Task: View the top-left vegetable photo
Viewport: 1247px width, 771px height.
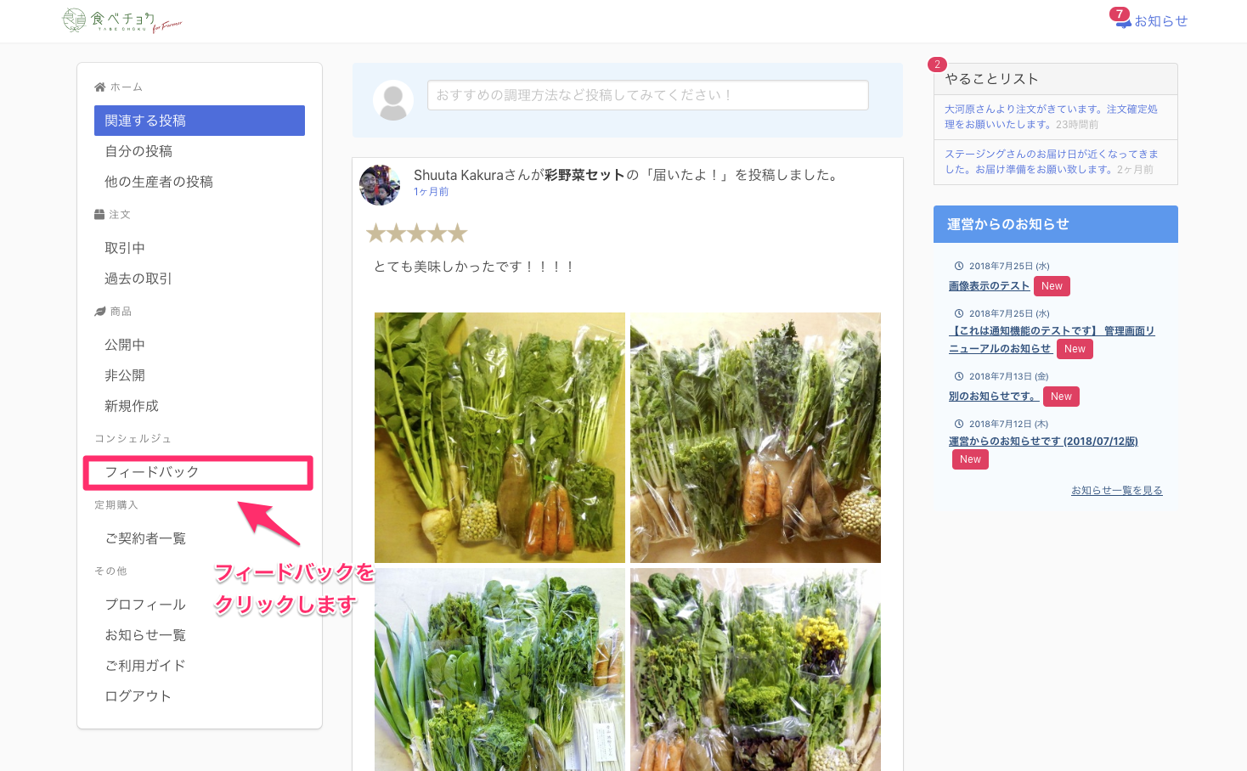Action: (x=499, y=437)
